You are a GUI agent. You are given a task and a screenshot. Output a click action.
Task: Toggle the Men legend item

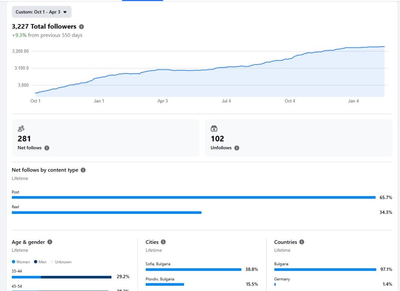click(40, 262)
